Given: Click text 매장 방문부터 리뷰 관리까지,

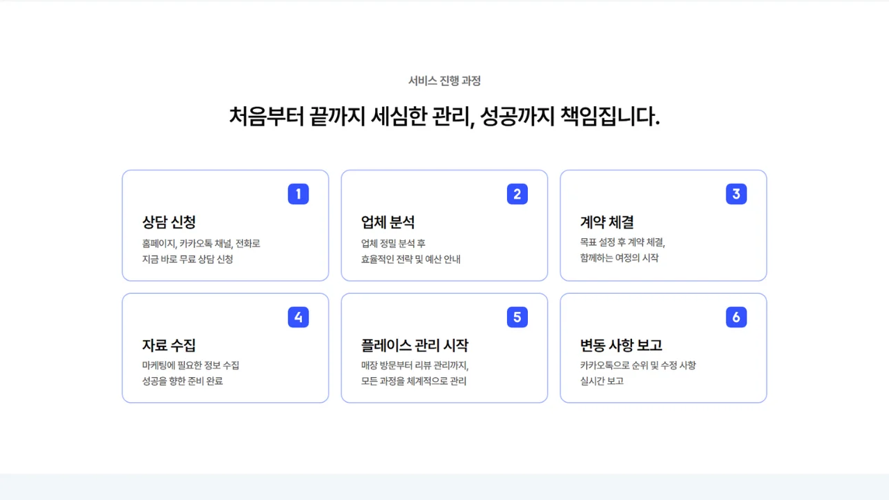Looking at the screenshot, I should (x=415, y=365).
